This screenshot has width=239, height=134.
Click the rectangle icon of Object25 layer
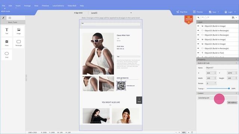202,31
